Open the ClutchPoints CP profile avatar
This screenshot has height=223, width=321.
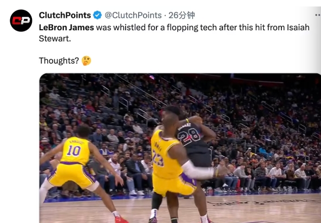pos(21,21)
